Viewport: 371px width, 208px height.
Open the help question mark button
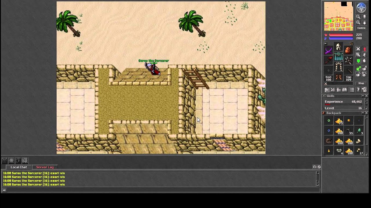pyautogui.click(x=358, y=90)
